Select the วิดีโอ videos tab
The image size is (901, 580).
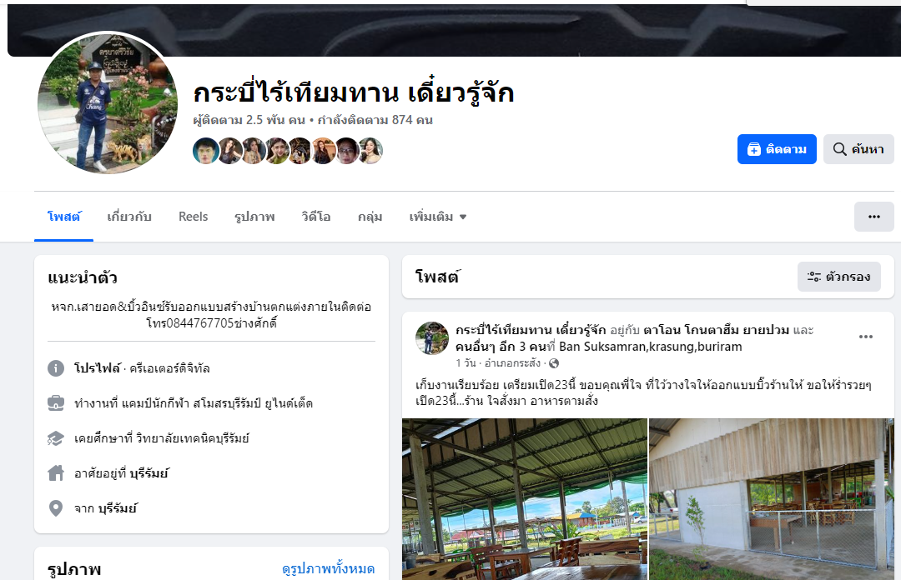point(316,217)
